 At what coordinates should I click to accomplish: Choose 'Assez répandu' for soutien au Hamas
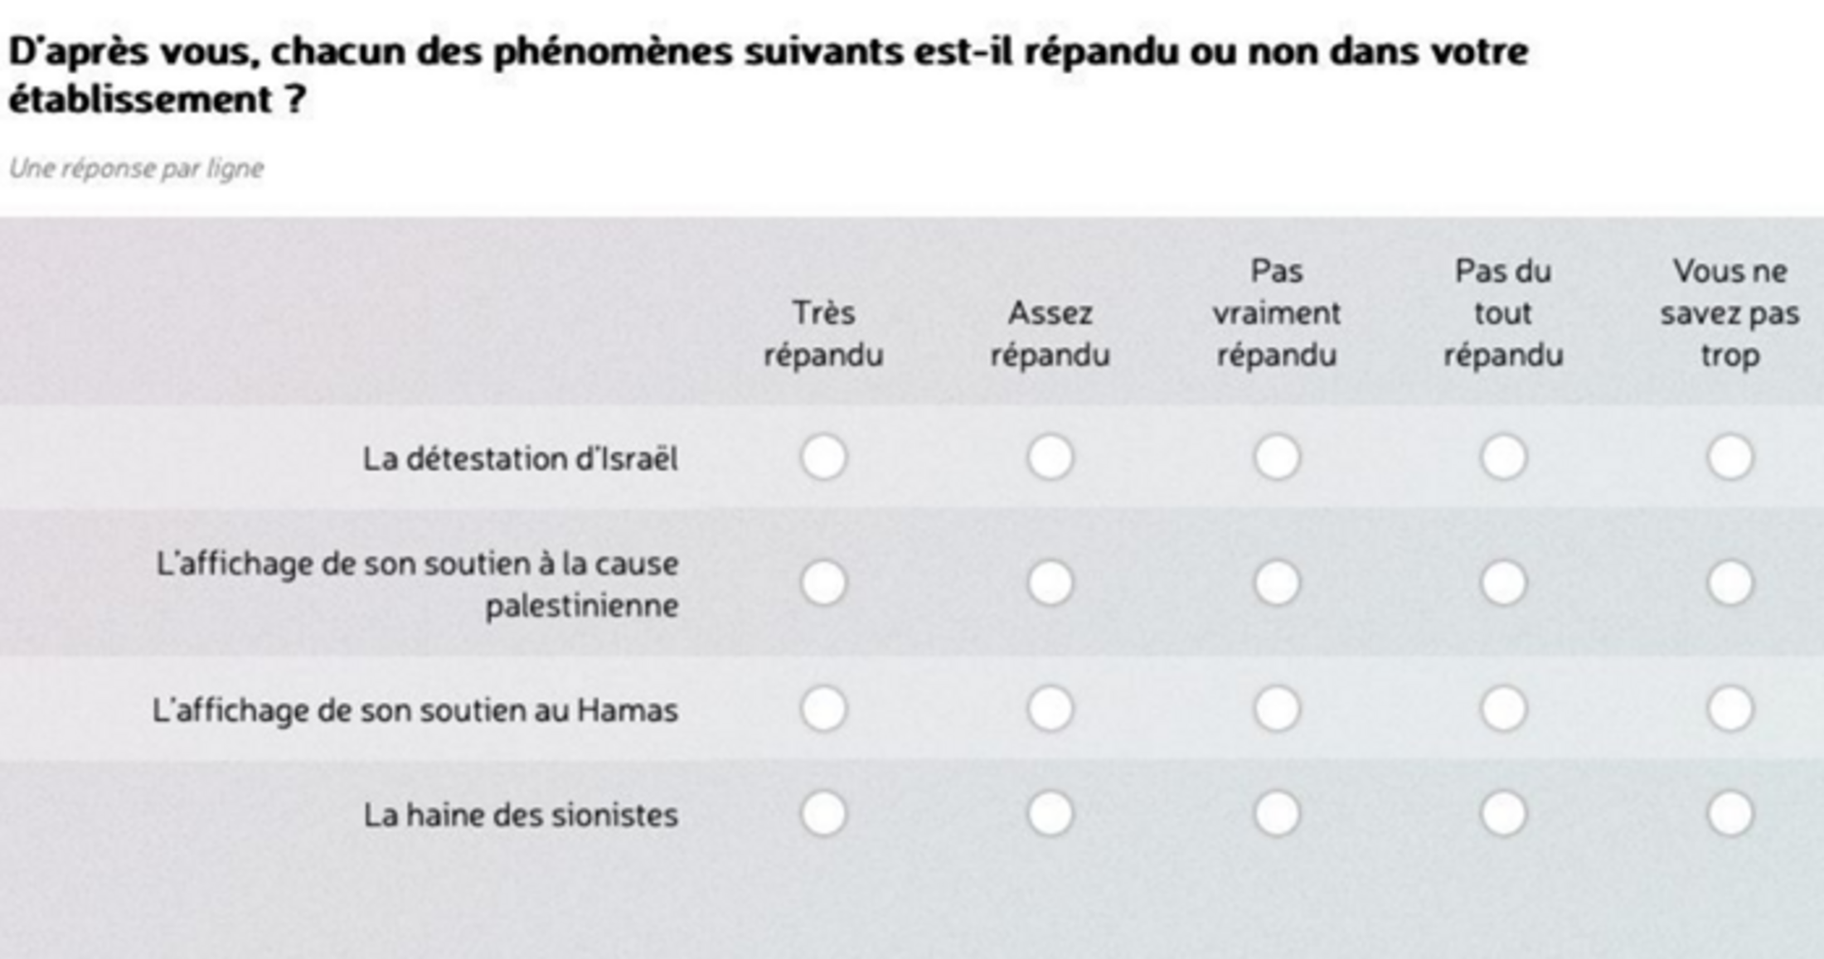click(x=1050, y=710)
